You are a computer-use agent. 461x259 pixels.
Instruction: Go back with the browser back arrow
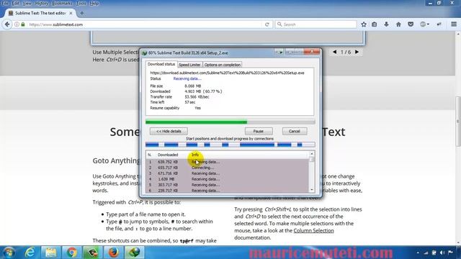click(x=7, y=24)
